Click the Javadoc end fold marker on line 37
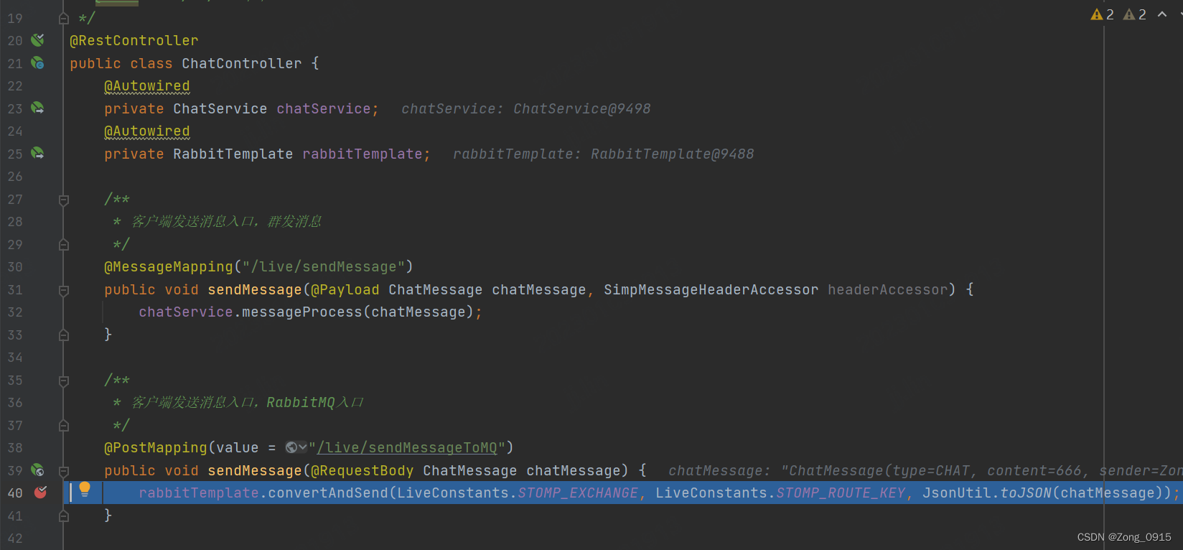Image resolution: width=1183 pixels, height=550 pixels. click(63, 426)
